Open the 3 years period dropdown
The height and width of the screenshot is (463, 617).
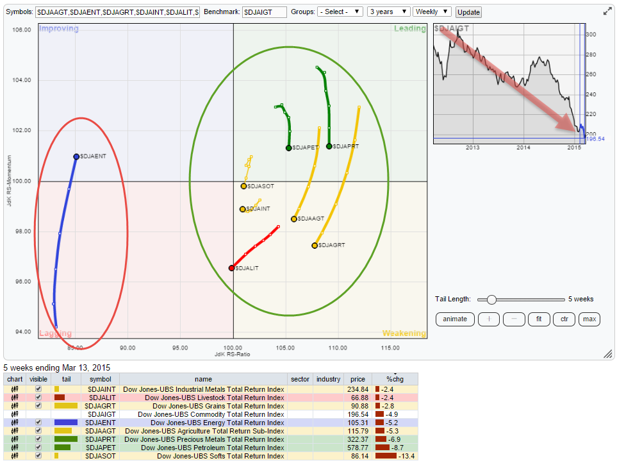pos(388,12)
